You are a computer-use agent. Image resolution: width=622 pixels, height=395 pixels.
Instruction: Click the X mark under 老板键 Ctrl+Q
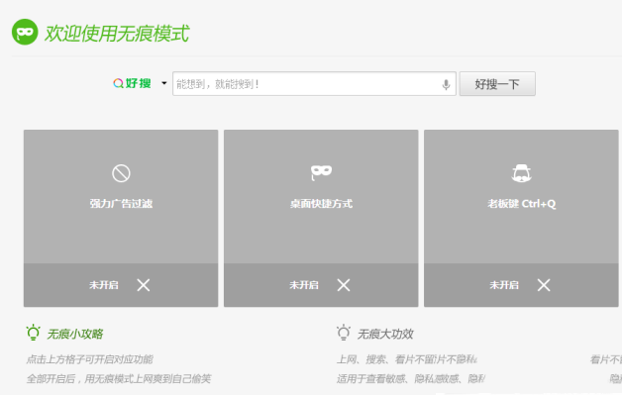point(544,285)
